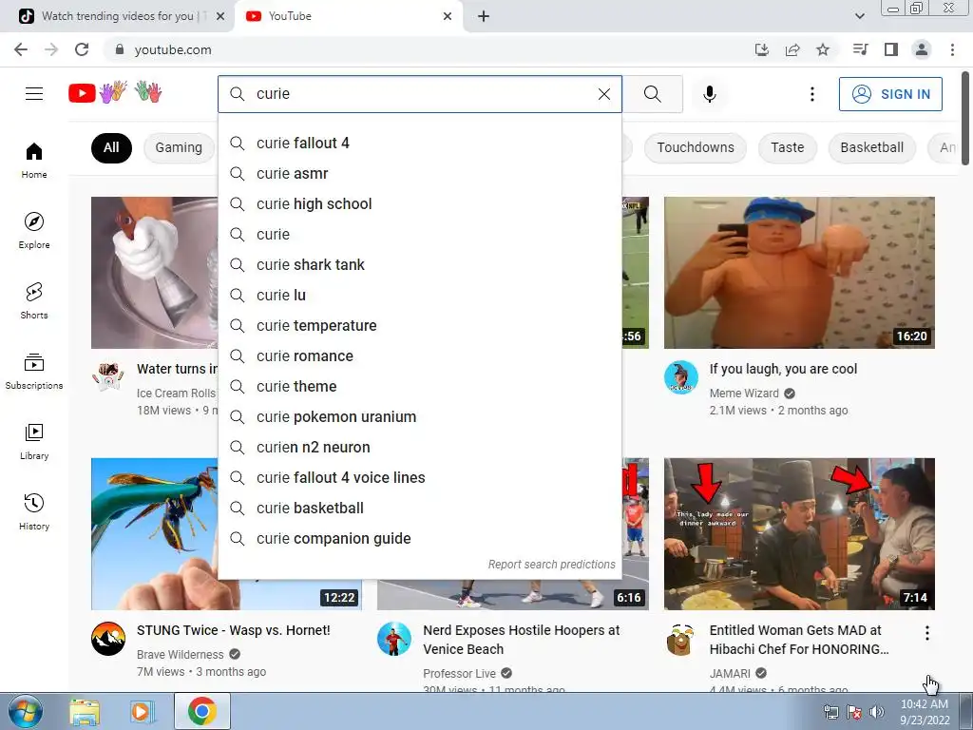Click the Chrome share icon

click(792, 49)
